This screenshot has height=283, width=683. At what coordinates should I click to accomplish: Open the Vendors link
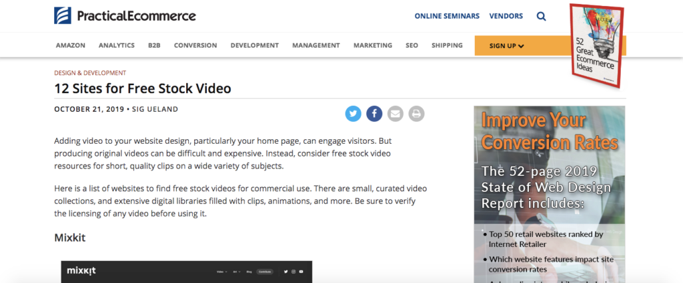(x=506, y=16)
